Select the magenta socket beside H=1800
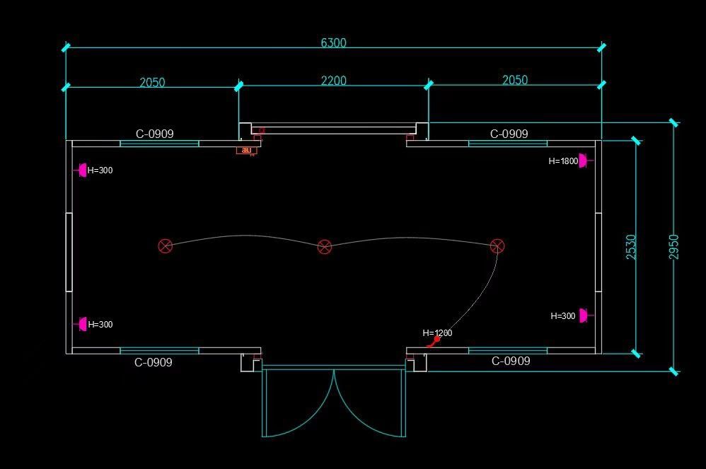The width and height of the screenshot is (706, 469). pos(584,161)
